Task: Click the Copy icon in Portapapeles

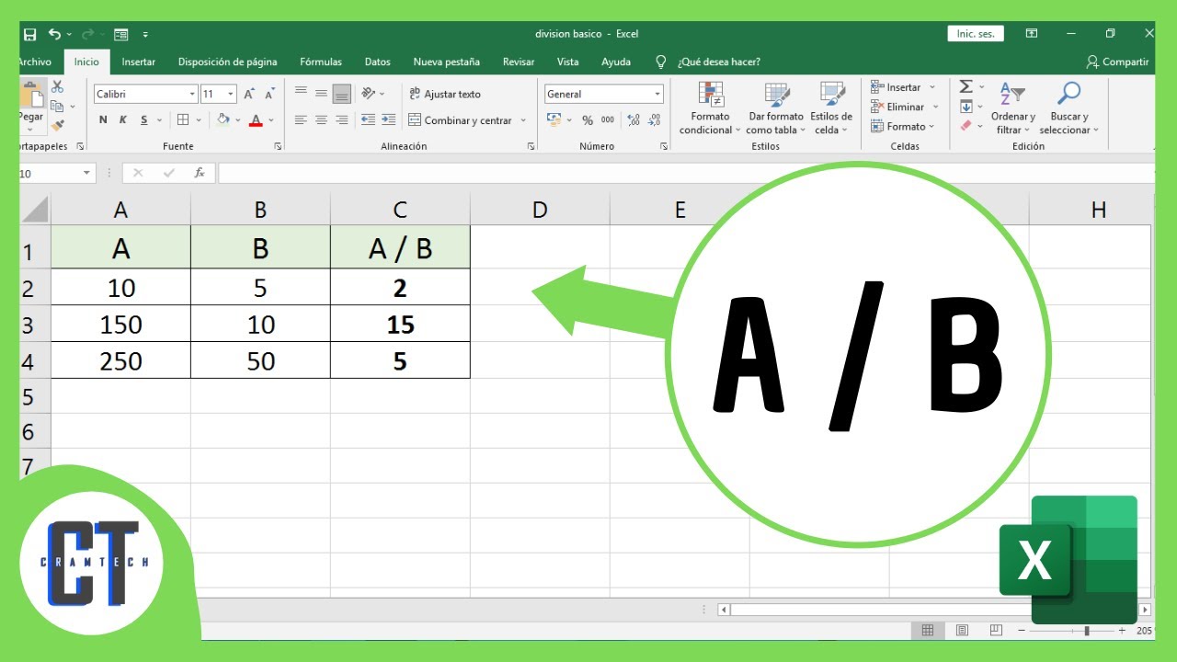Action: point(57,106)
